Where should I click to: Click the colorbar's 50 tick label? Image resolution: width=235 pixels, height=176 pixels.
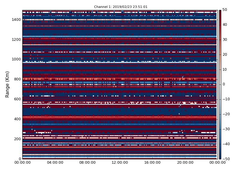pos(224,10)
